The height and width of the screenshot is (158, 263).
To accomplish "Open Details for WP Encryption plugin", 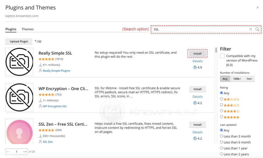I will point(198,97).
